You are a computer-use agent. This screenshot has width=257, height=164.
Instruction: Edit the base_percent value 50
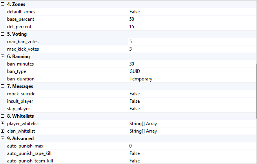click(x=132, y=19)
